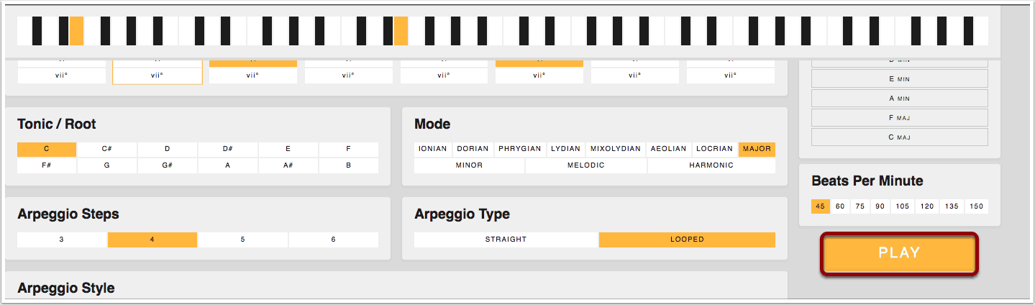Select Looped arpeggio type

click(687, 240)
